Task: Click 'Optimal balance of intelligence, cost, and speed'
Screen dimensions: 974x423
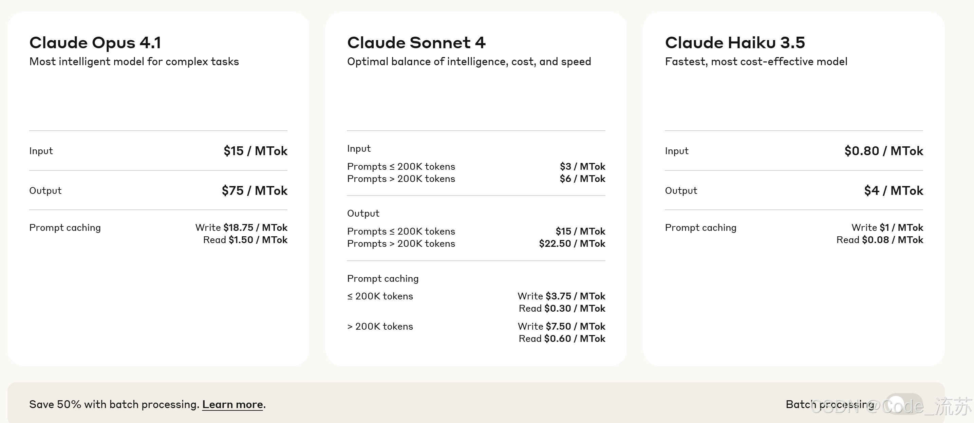Action: coord(469,61)
